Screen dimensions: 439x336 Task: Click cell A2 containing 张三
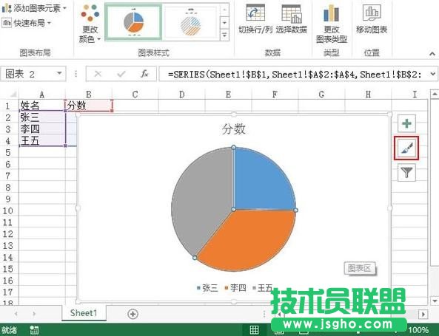(x=41, y=117)
